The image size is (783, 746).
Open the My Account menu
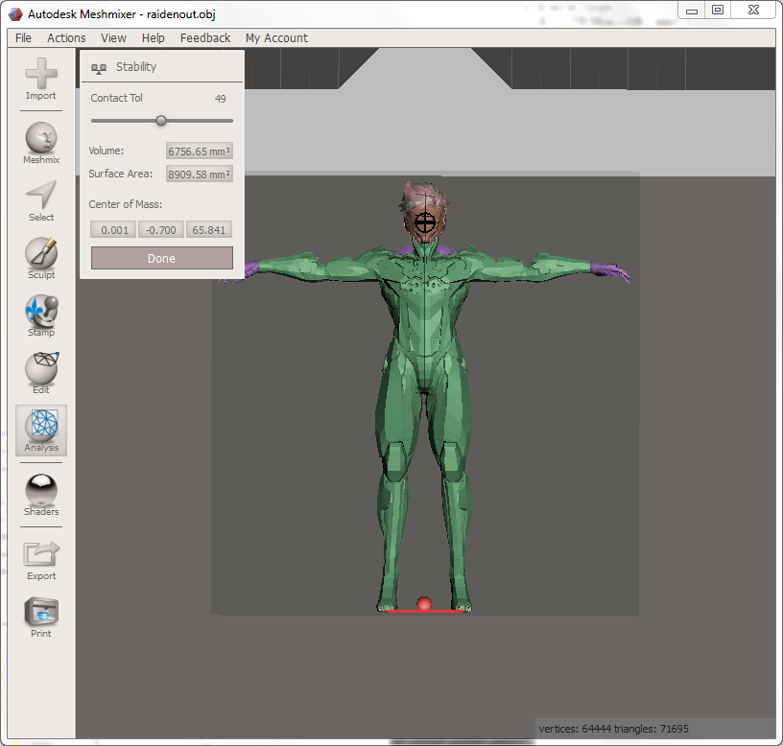[x=276, y=38]
